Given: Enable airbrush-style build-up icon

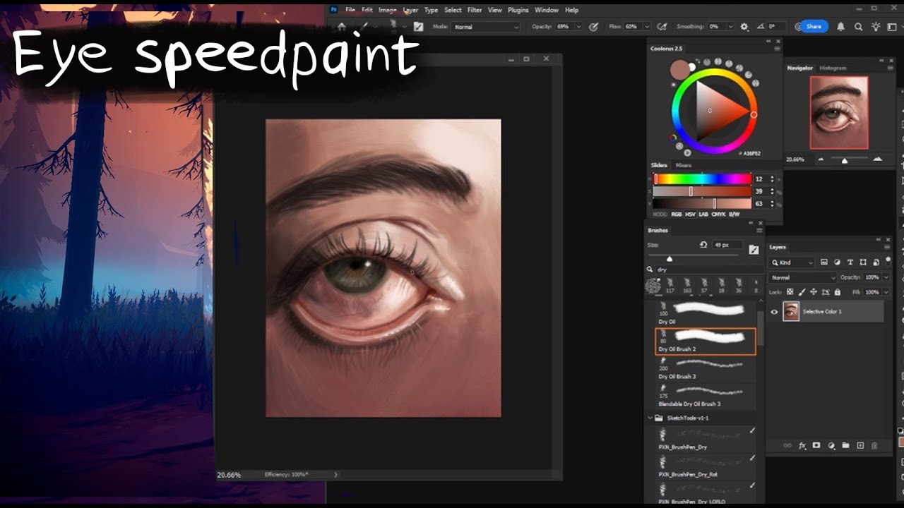Looking at the screenshot, I should [662, 27].
